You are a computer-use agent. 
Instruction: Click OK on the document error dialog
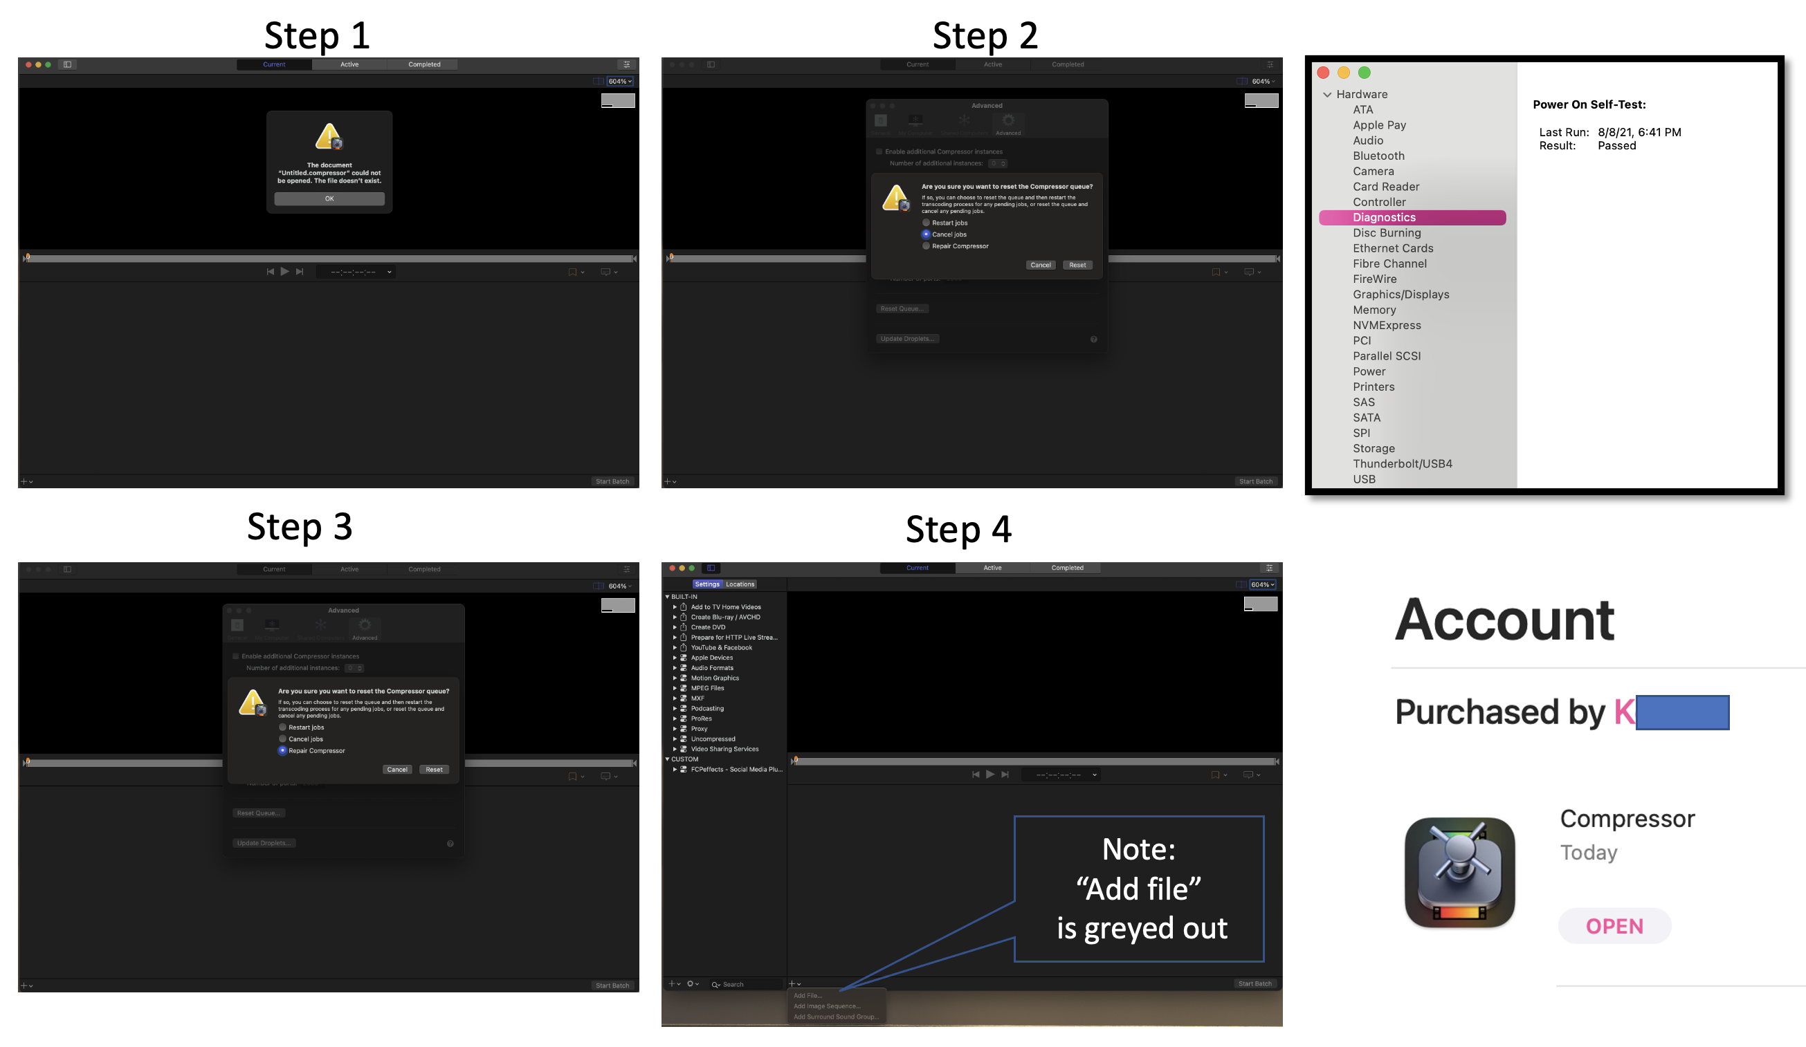click(x=329, y=198)
